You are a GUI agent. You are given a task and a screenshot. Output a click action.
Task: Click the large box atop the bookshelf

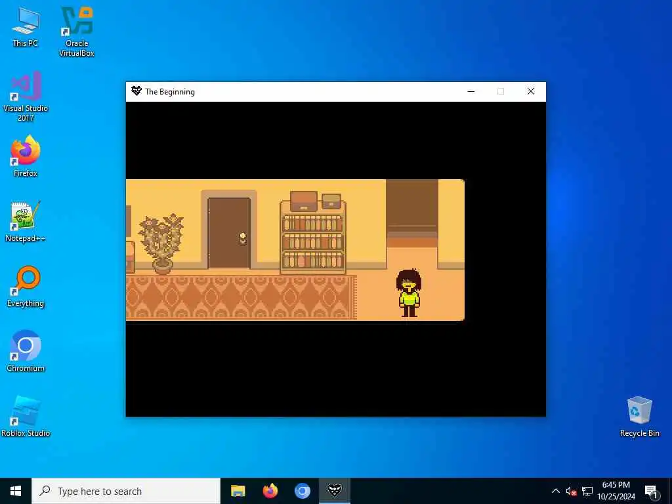click(x=304, y=201)
